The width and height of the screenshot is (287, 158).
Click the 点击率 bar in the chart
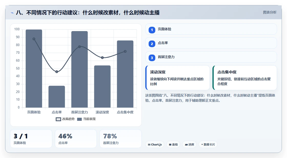pos(57,97)
